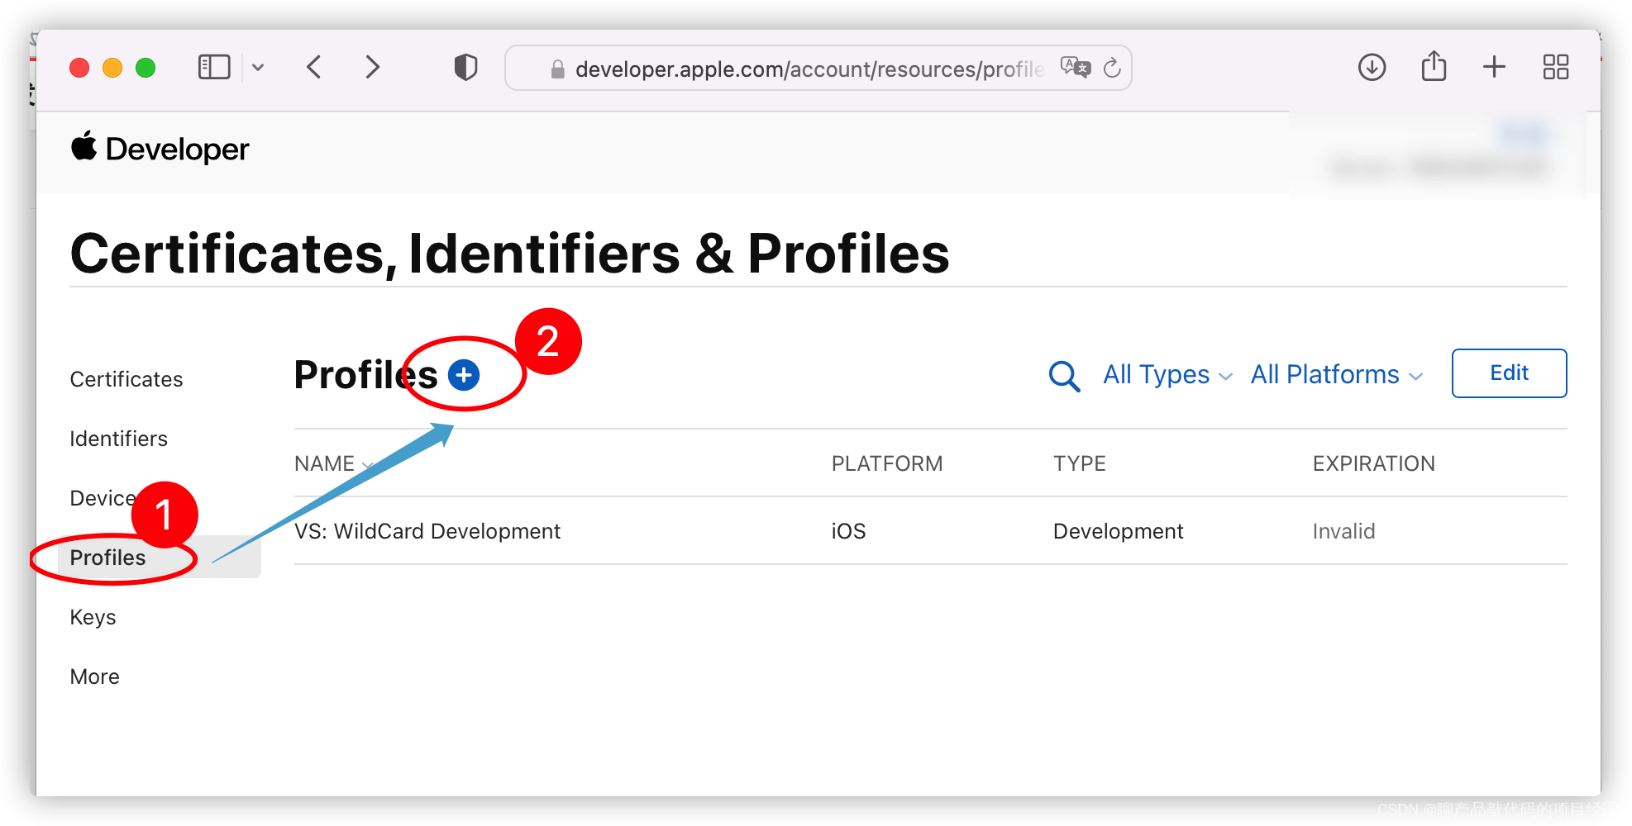The image size is (1632, 826).
Task: Click the Apple Developer logo
Action: (160, 148)
